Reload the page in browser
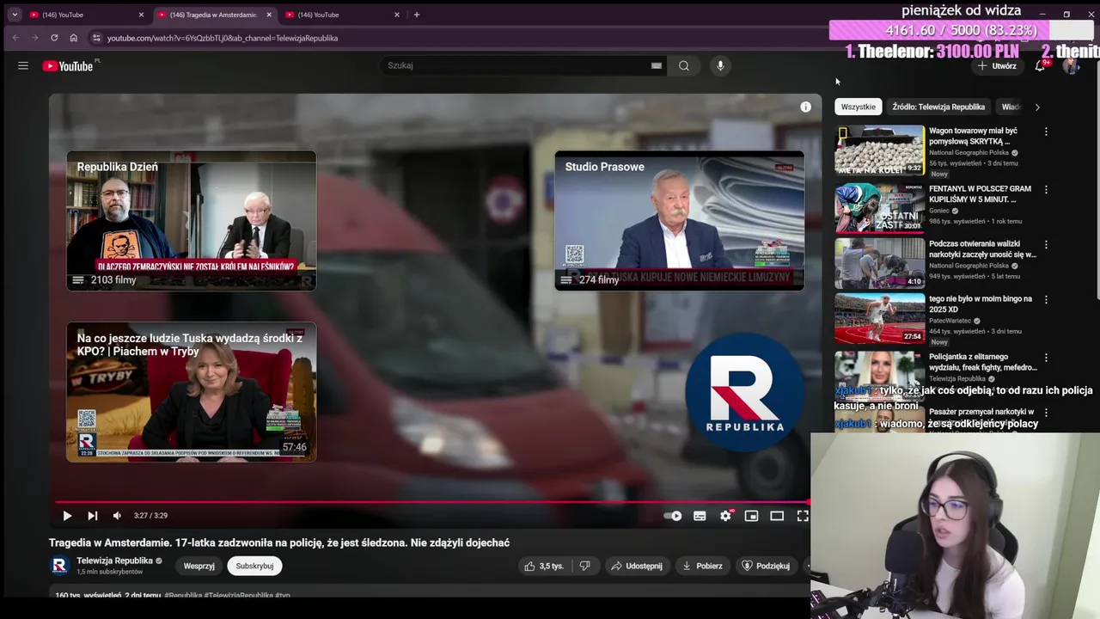The image size is (1100, 619). 54,38
